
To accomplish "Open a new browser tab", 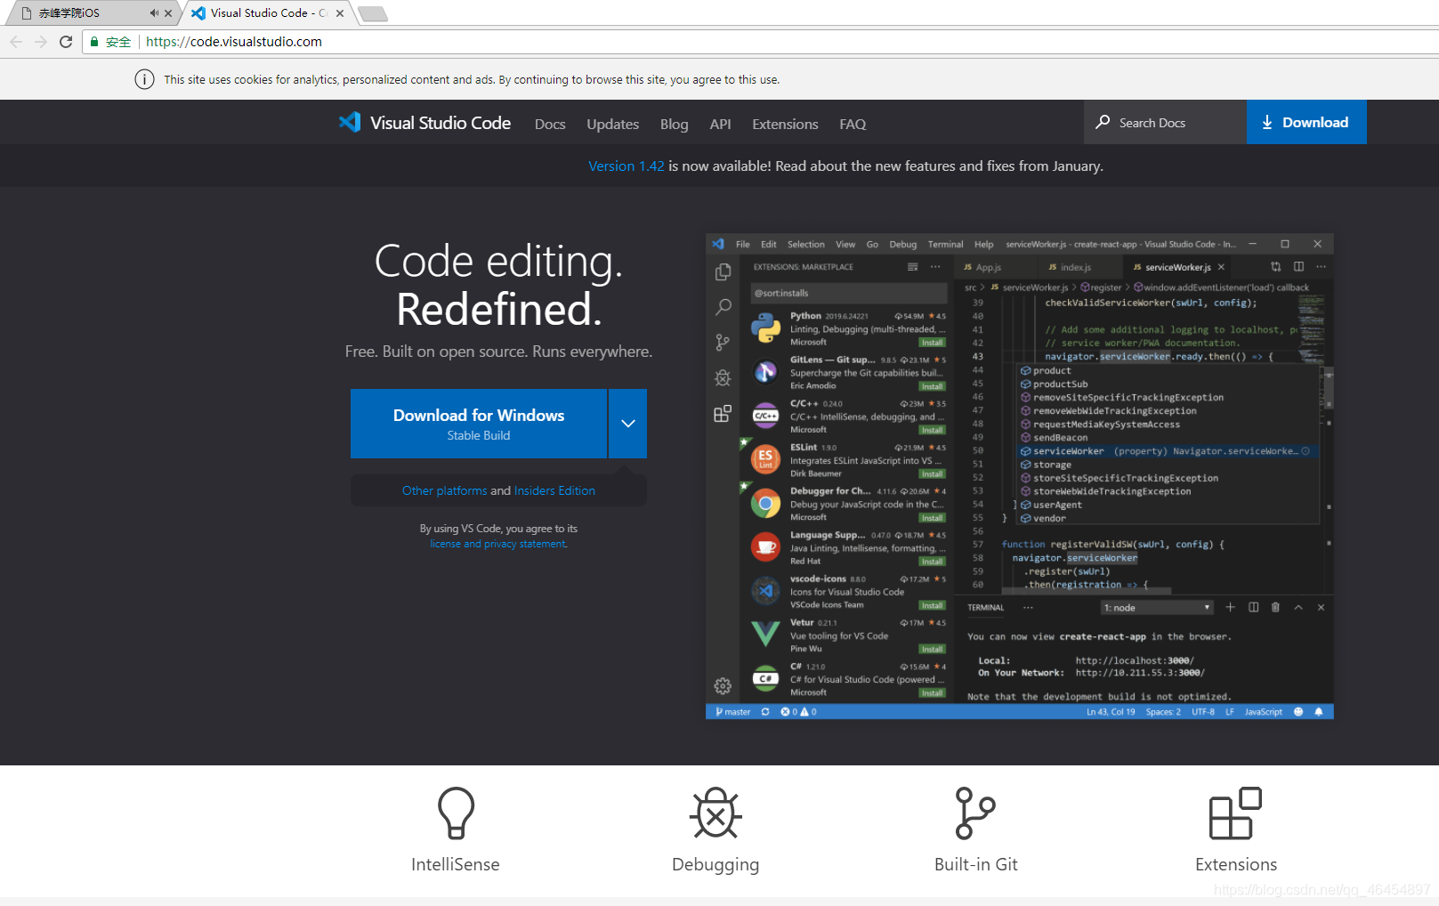I will click(372, 13).
